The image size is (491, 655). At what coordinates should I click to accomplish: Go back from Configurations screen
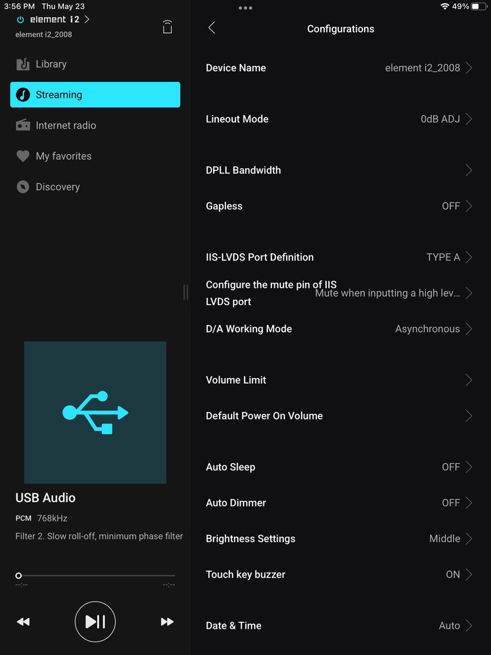click(x=212, y=27)
